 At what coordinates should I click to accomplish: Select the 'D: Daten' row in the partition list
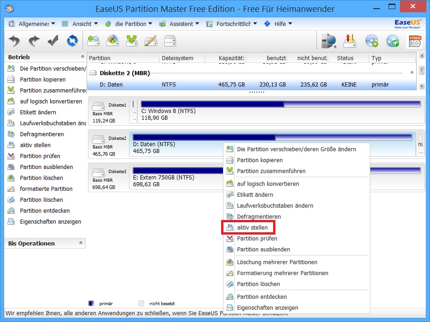click(251, 85)
